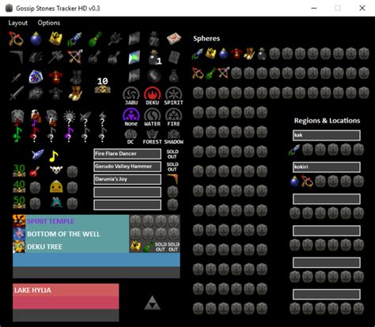Cycle the JABU dungeon medallion

131,96
